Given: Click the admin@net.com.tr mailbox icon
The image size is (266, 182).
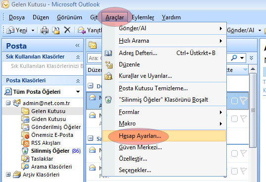Looking at the screenshot, I should pyautogui.click(x=17, y=103).
